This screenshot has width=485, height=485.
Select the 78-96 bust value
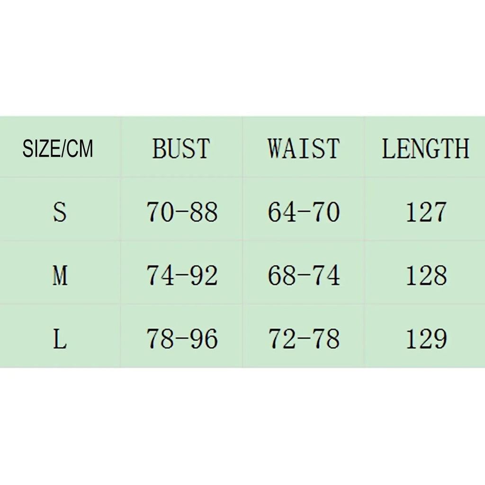(182, 339)
